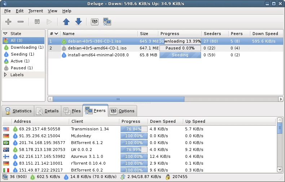This screenshot has width=285, height=182.
Task: Click the Remove Torrent minus icon
Action: (21, 22)
